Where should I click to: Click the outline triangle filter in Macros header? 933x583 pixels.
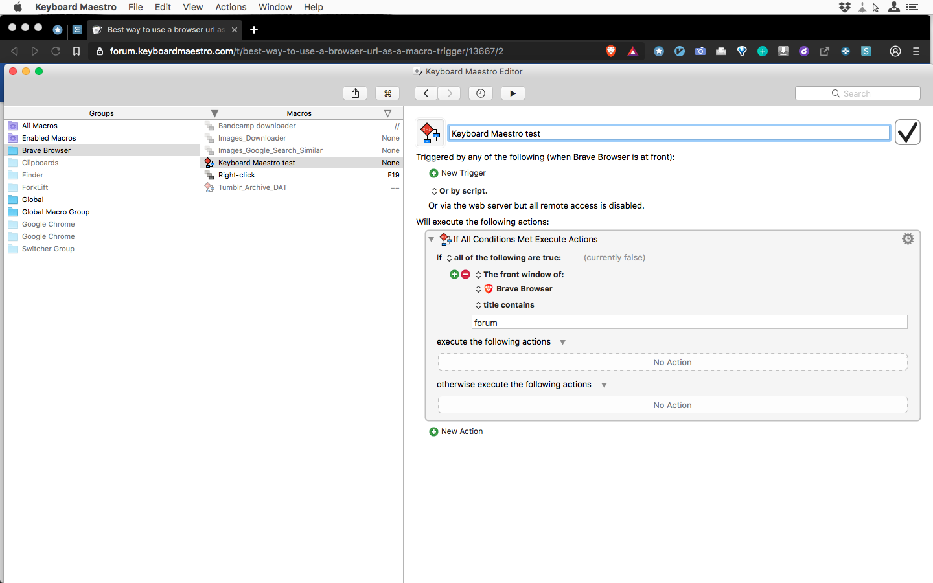click(x=387, y=113)
